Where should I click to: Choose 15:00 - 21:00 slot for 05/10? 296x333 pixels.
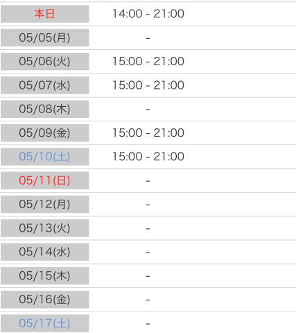pos(148,157)
